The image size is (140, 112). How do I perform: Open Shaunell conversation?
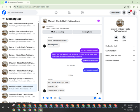(x=19, y=64)
